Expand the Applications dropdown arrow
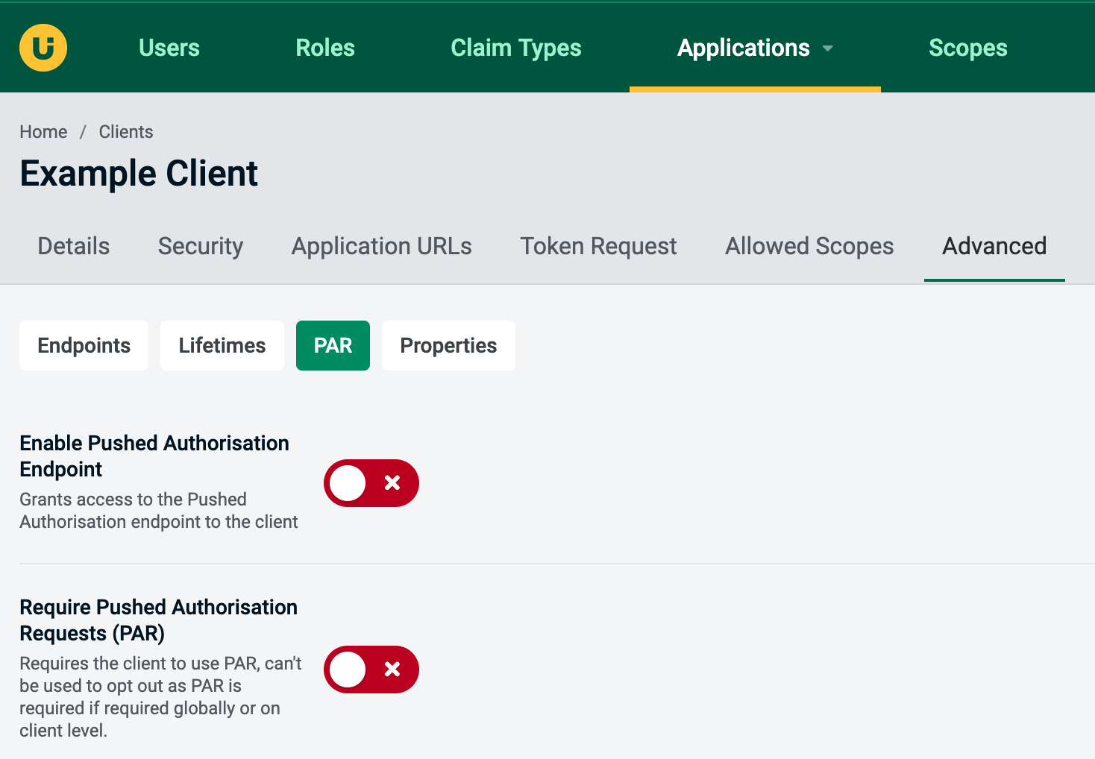Screen dimensions: 1095x759 pyautogui.click(x=827, y=48)
